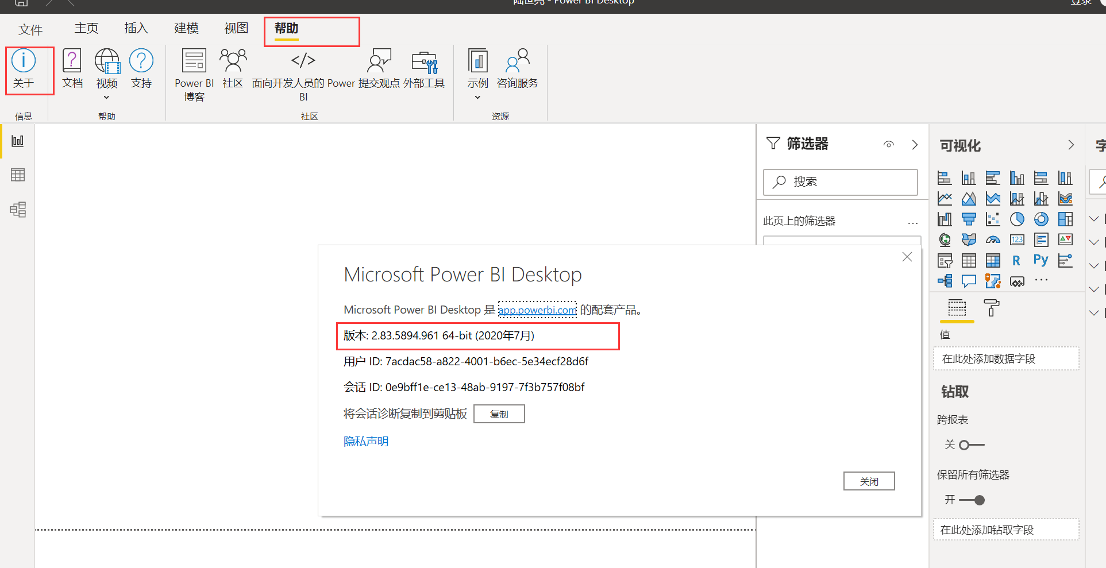This screenshot has height=568, width=1106.
Task: Open the External tools (外部工具) icon
Action: (425, 61)
